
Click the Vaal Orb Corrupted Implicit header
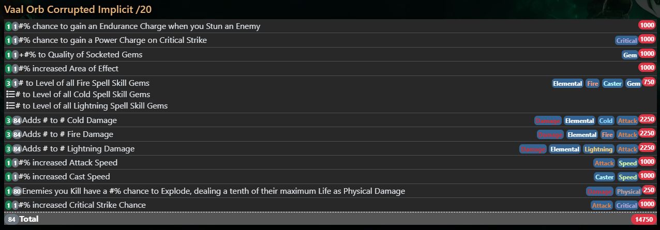pos(78,9)
